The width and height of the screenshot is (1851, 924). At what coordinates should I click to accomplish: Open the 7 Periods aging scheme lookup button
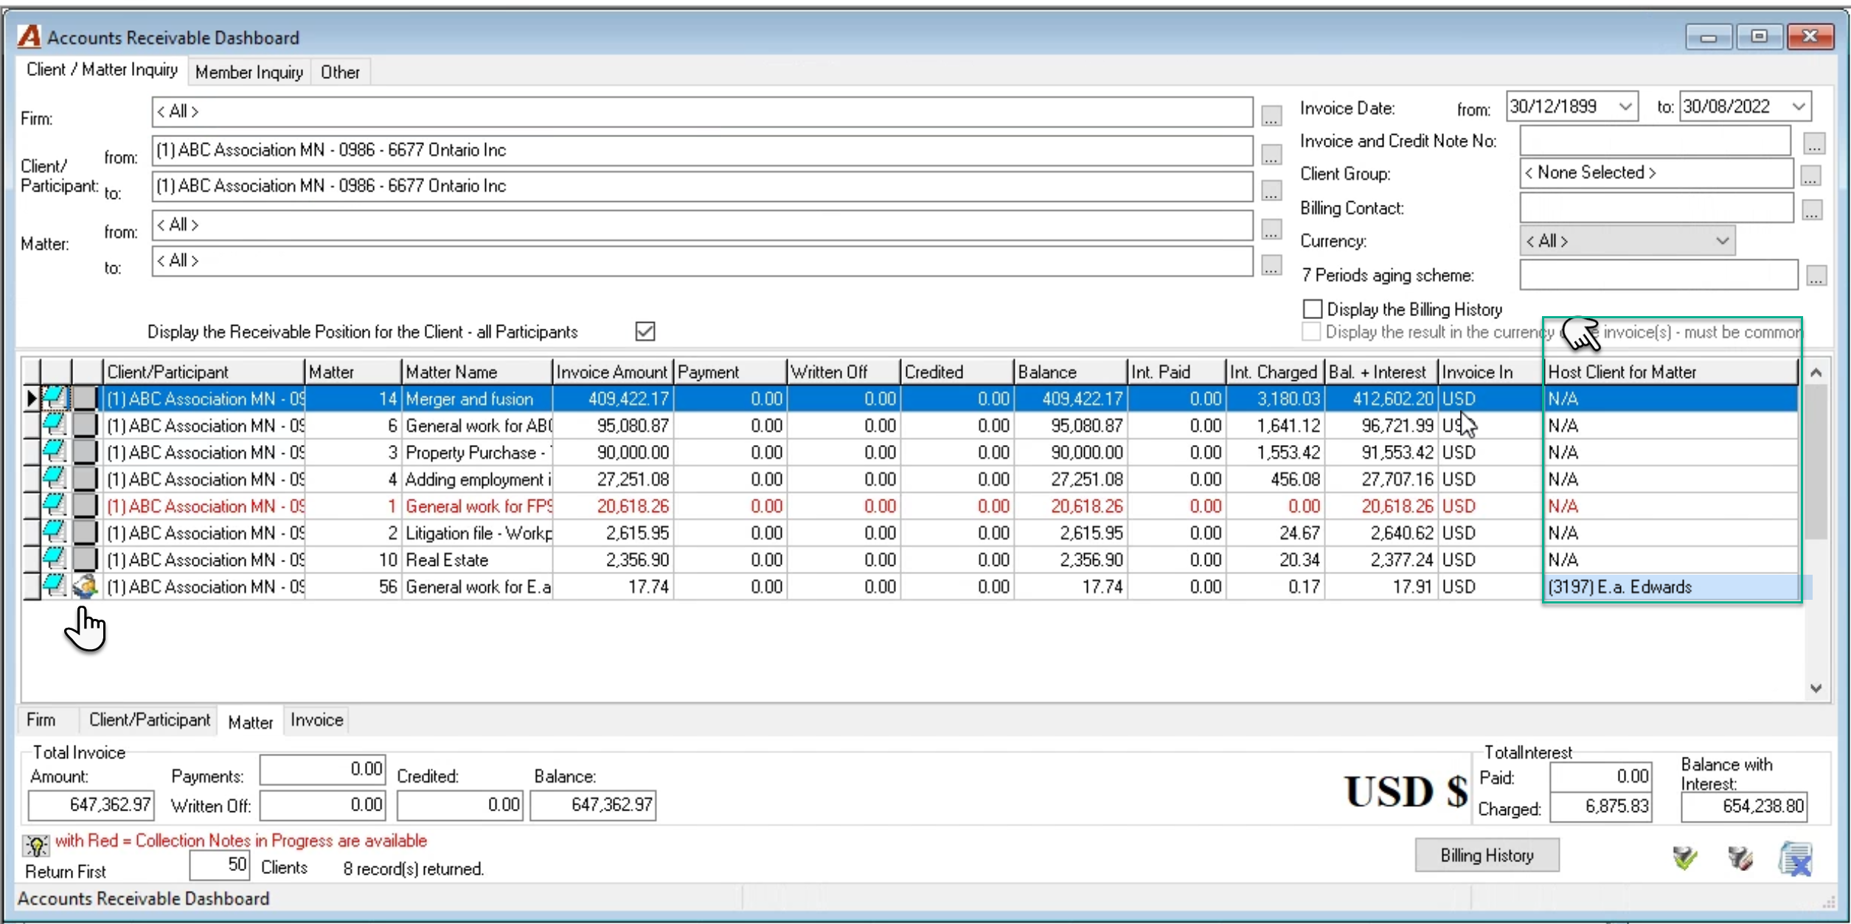click(x=1816, y=277)
